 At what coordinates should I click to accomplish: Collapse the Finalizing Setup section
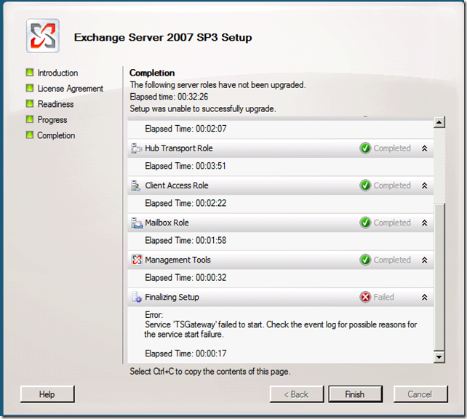424,298
